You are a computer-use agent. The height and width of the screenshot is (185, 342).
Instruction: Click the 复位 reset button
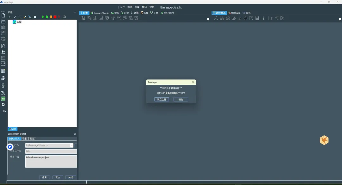[58, 177]
